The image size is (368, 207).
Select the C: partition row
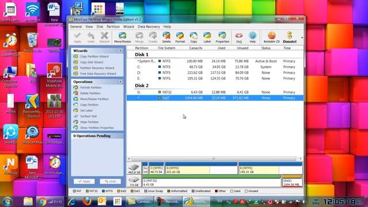click(x=214, y=67)
